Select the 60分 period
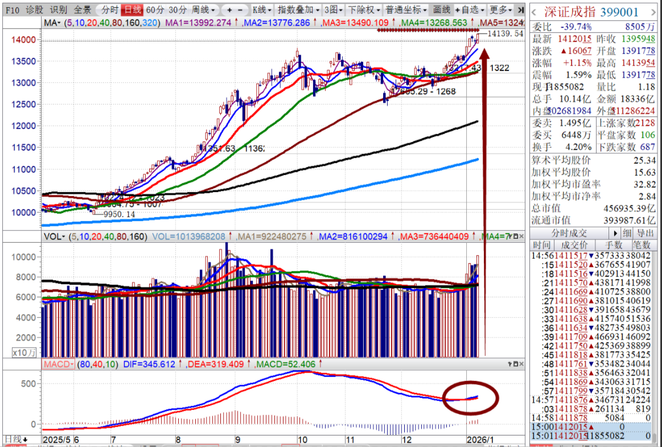The image size is (662, 447). point(155,10)
